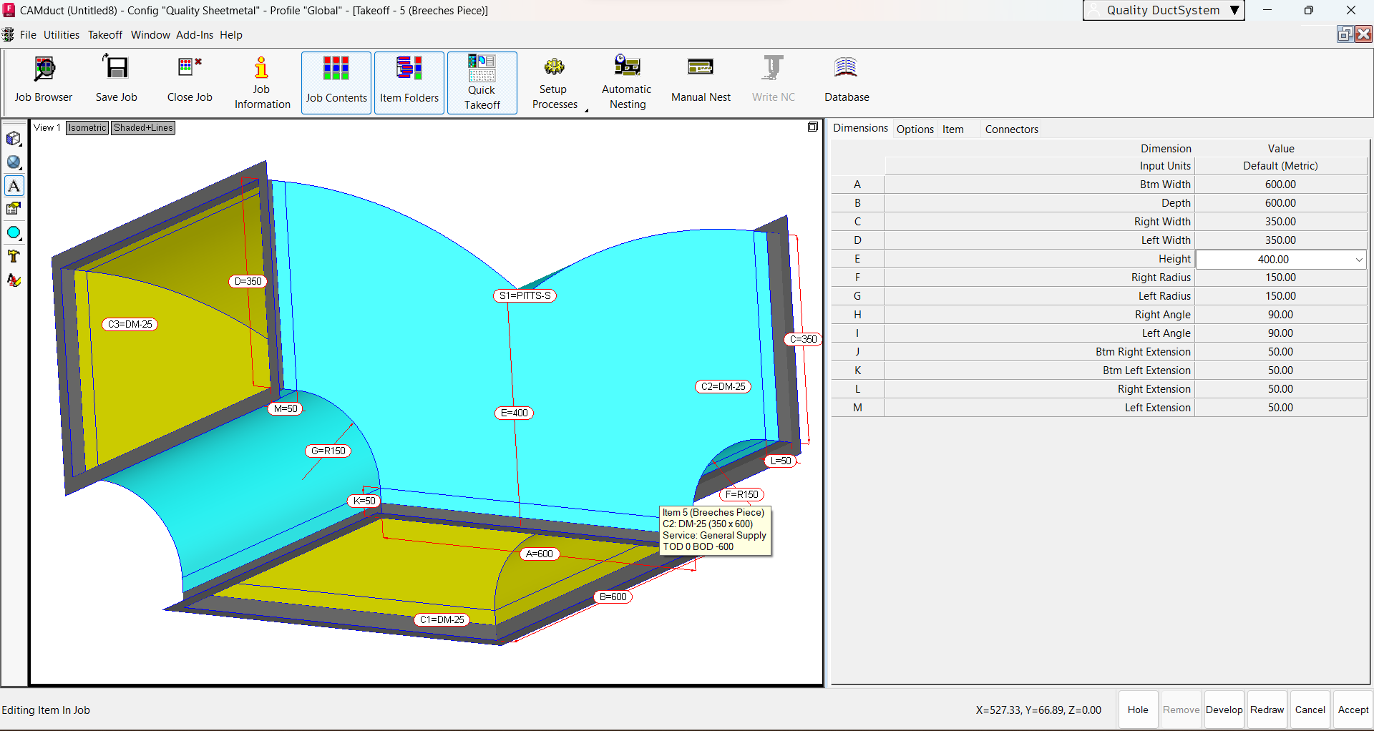The image size is (1374, 731).
Task: Click the Accept button
Action: (1353, 710)
